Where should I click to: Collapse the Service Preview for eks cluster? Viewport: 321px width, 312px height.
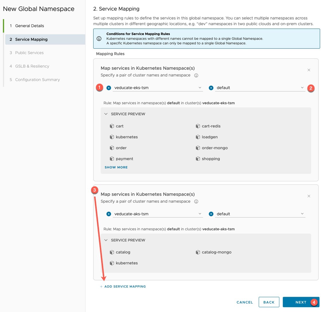[106, 114]
